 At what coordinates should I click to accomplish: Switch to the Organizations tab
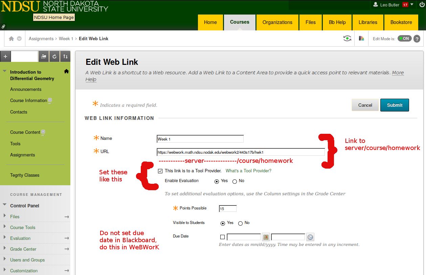[277, 22]
